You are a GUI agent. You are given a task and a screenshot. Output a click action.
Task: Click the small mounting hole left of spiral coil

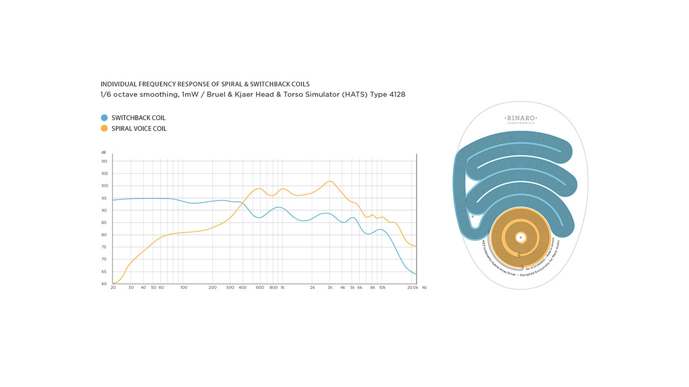473,217
